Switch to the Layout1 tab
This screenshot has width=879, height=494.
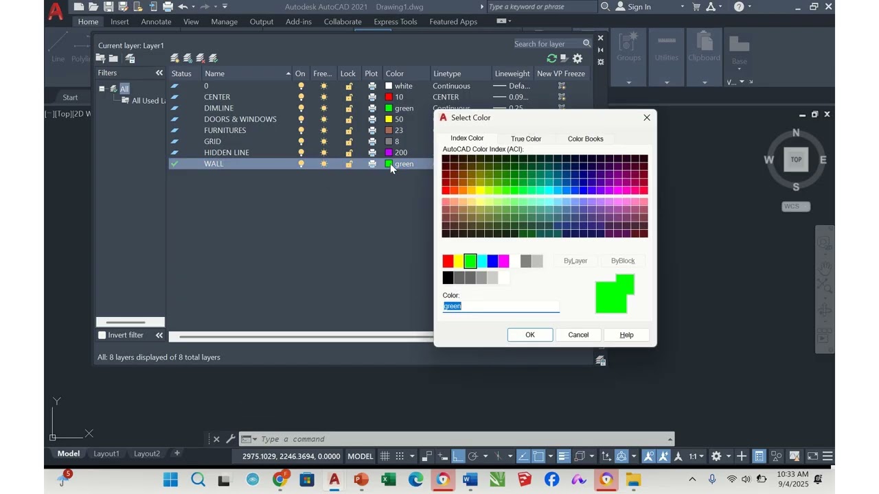106,454
